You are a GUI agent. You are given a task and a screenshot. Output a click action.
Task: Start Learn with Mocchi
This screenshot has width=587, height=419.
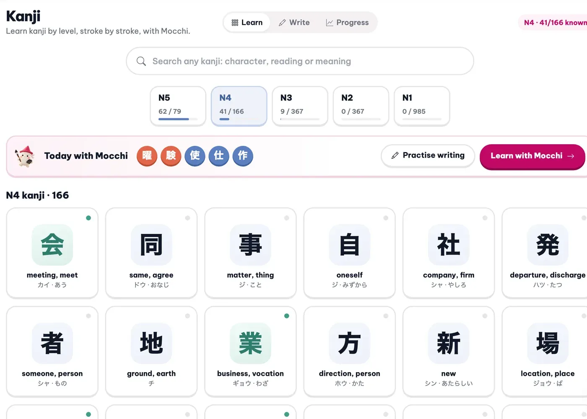coord(532,156)
